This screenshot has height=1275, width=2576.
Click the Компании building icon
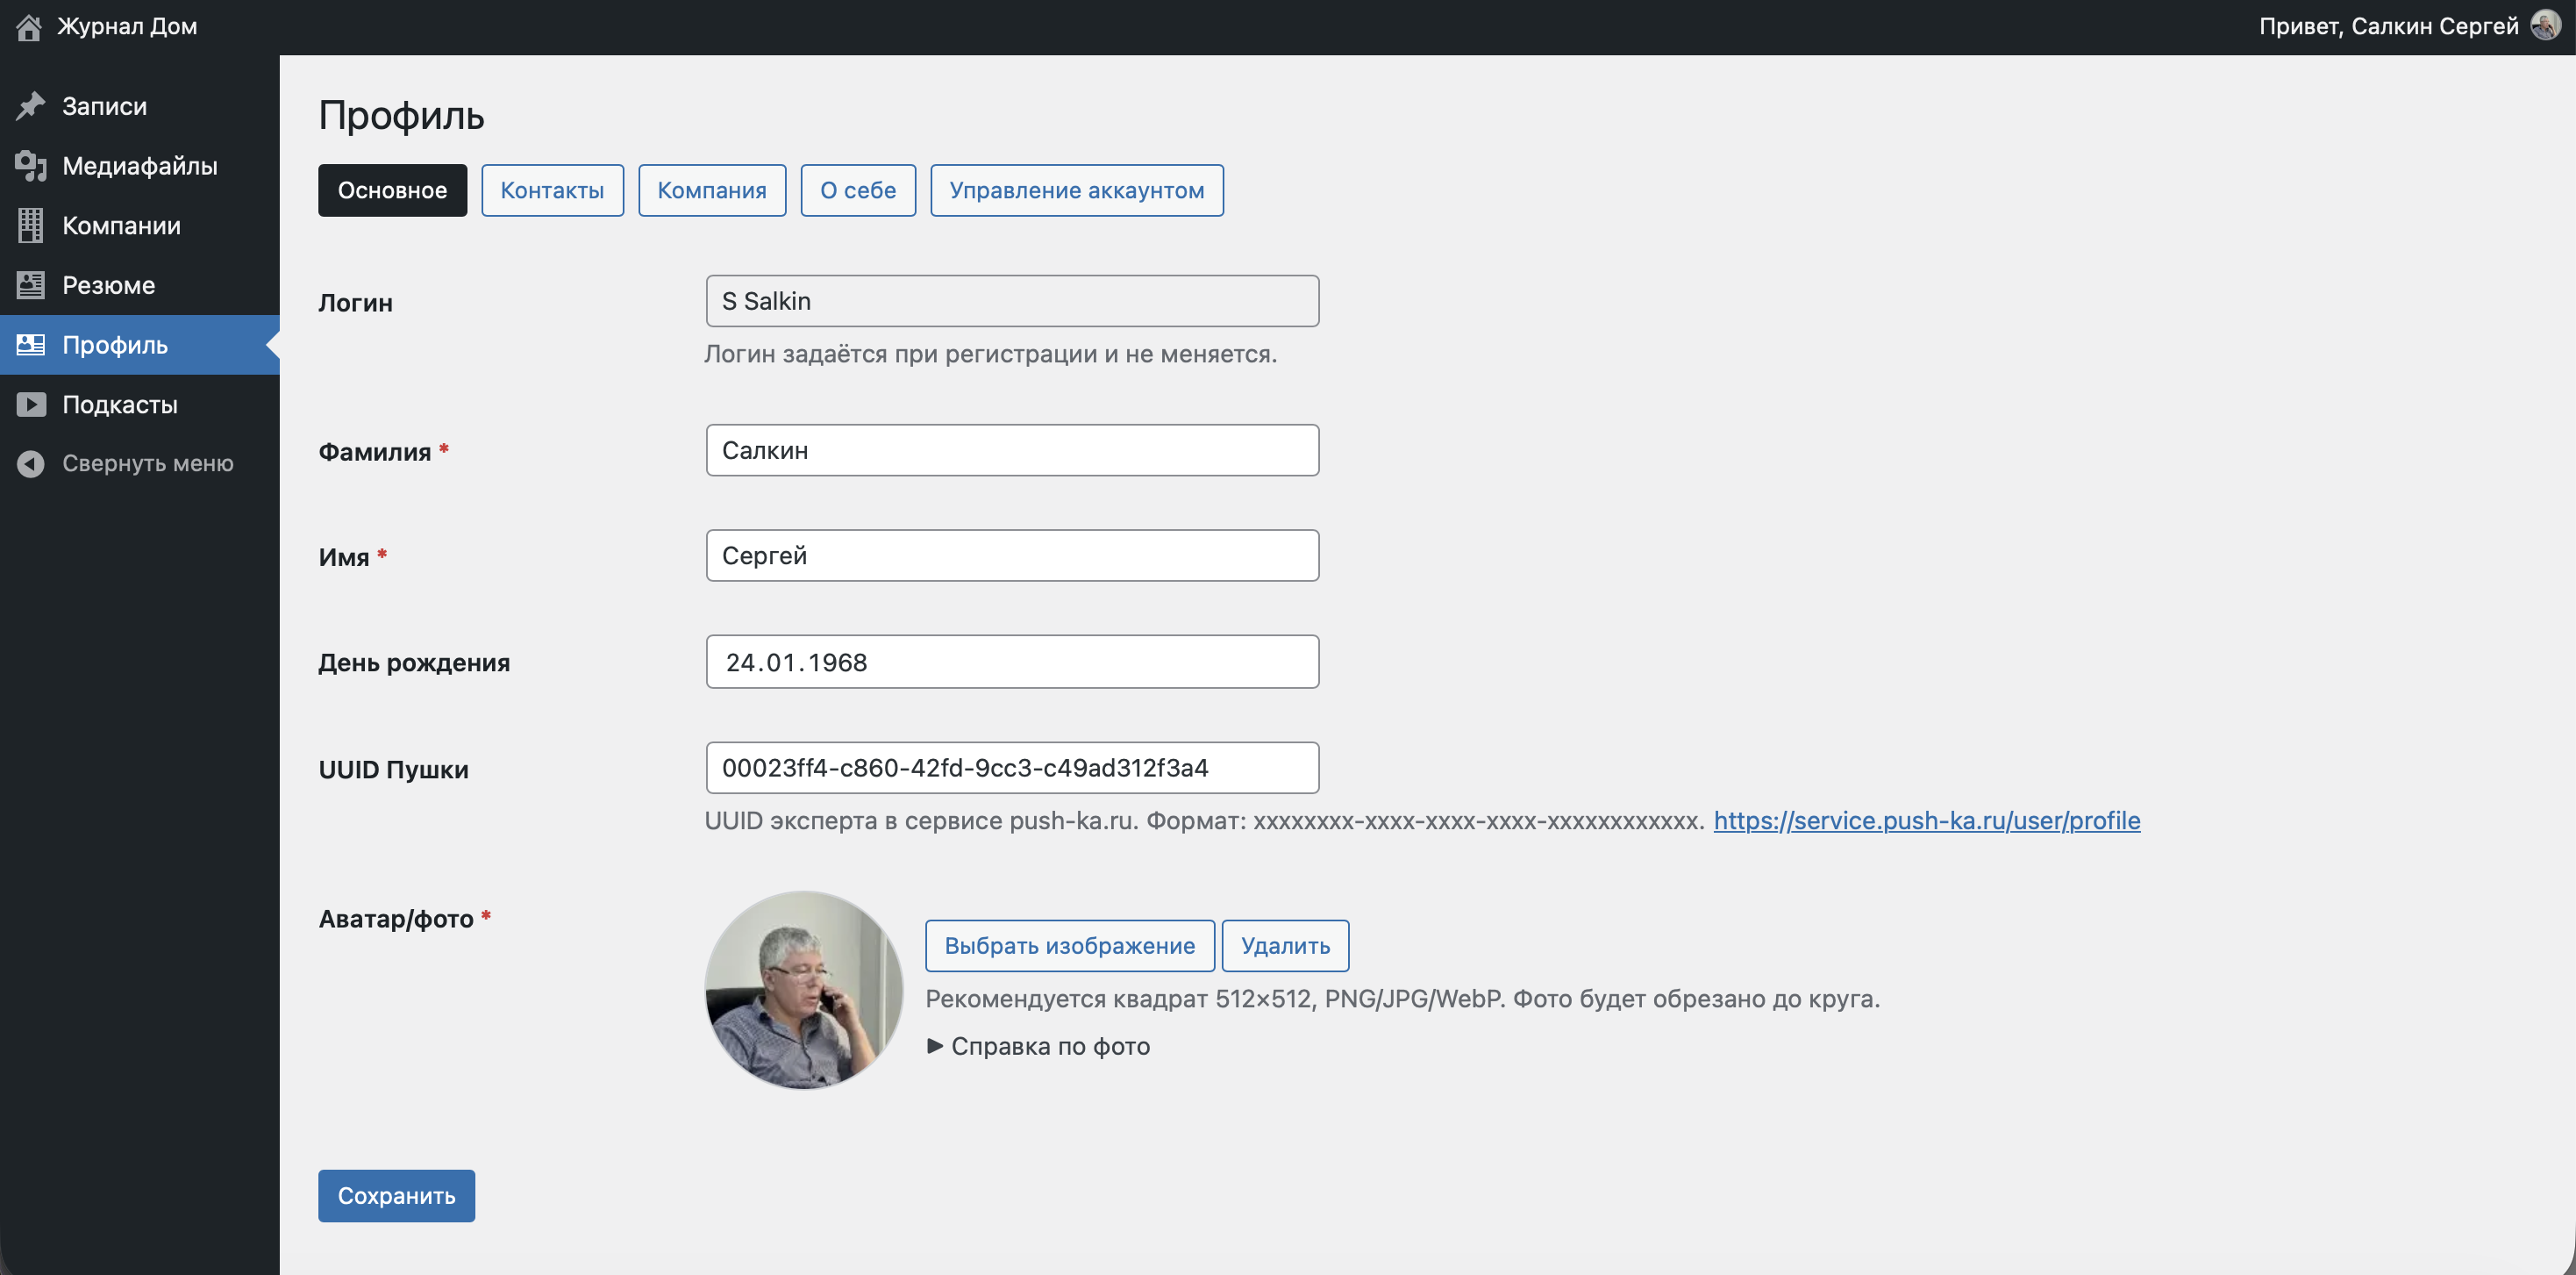tap(31, 226)
